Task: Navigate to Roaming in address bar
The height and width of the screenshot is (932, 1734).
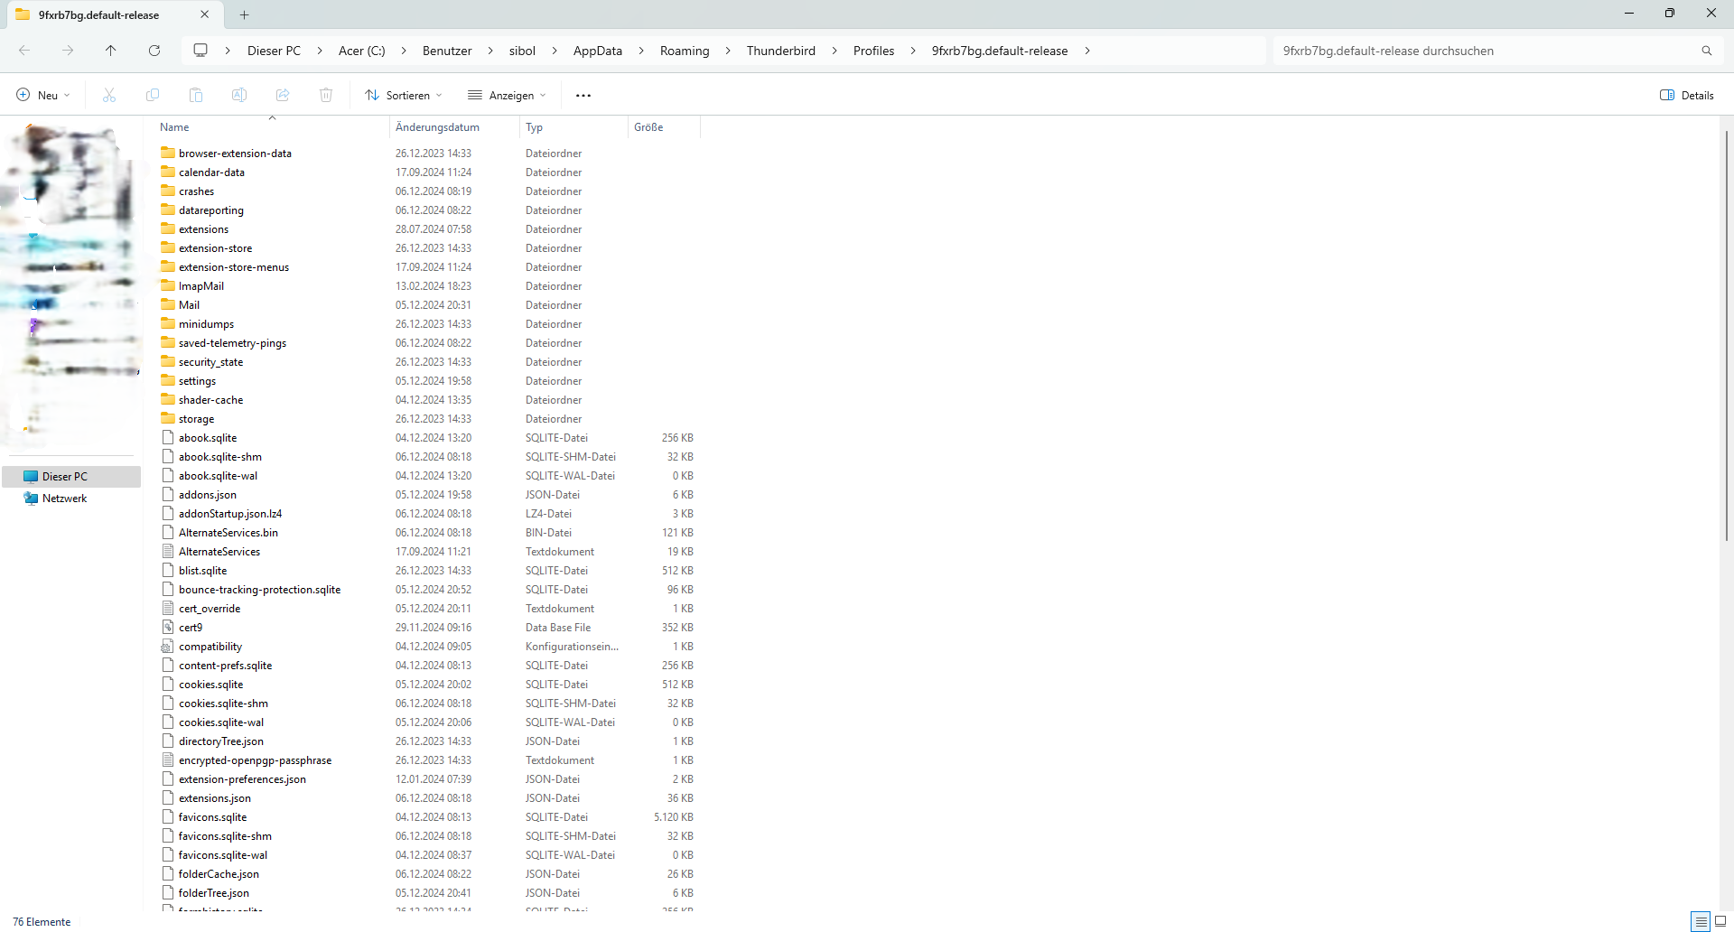Action: pyautogui.click(x=685, y=51)
